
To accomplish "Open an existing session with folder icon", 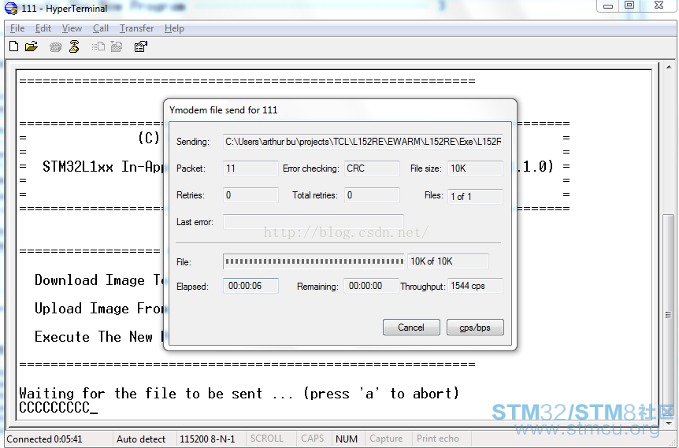I will pyautogui.click(x=32, y=46).
